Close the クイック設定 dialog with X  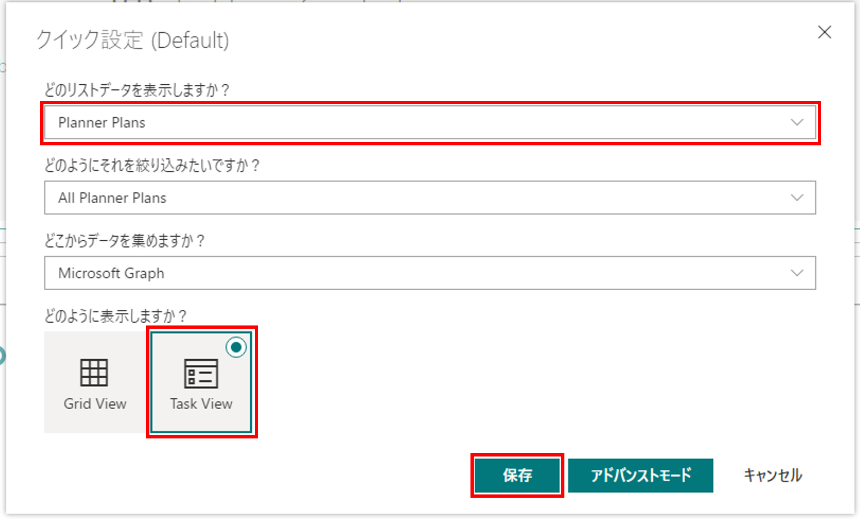coord(824,32)
